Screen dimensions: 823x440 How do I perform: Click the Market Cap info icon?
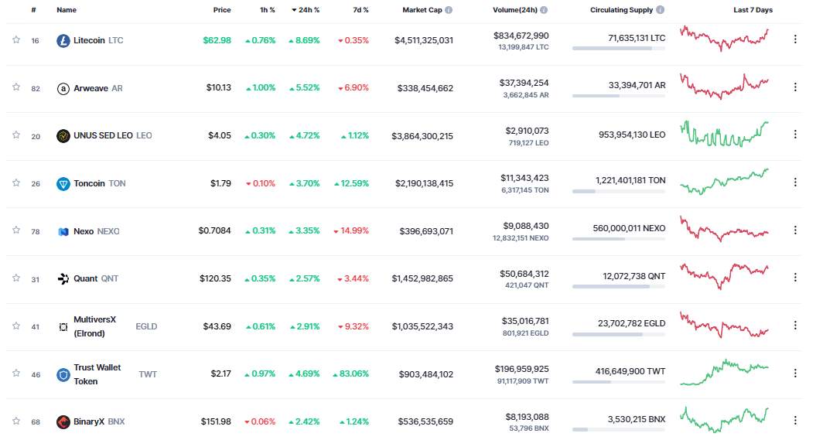pos(449,10)
